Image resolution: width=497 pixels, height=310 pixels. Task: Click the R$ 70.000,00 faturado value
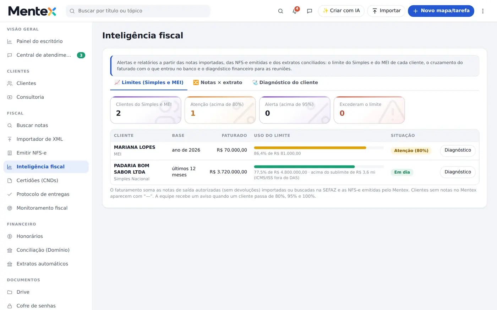tap(232, 150)
